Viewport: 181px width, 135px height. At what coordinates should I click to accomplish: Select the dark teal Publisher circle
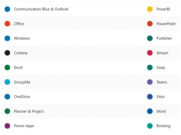150,38
